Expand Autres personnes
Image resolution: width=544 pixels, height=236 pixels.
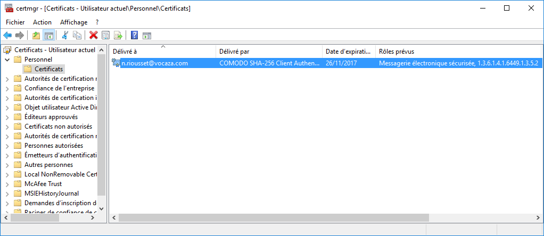coord(7,165)
